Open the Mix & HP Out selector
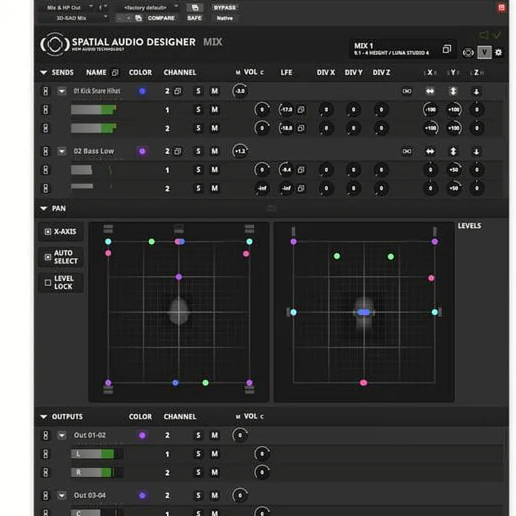The height and width of the screenshot is (516, 516). (x=67, y=7)
